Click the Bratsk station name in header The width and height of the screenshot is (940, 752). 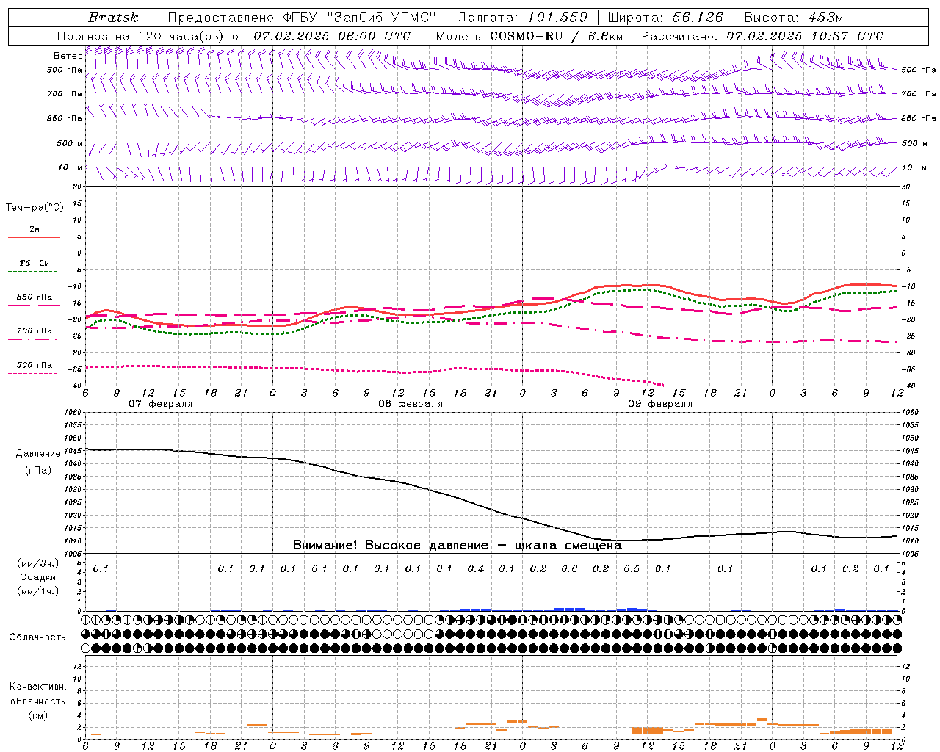(113, 18)
